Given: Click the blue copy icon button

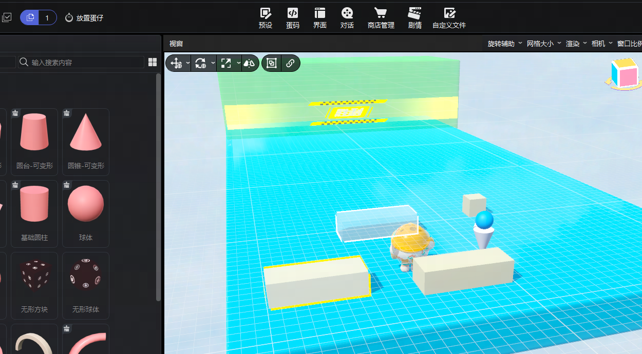Looking at the screenshot, I should click(x=30, y=17).
